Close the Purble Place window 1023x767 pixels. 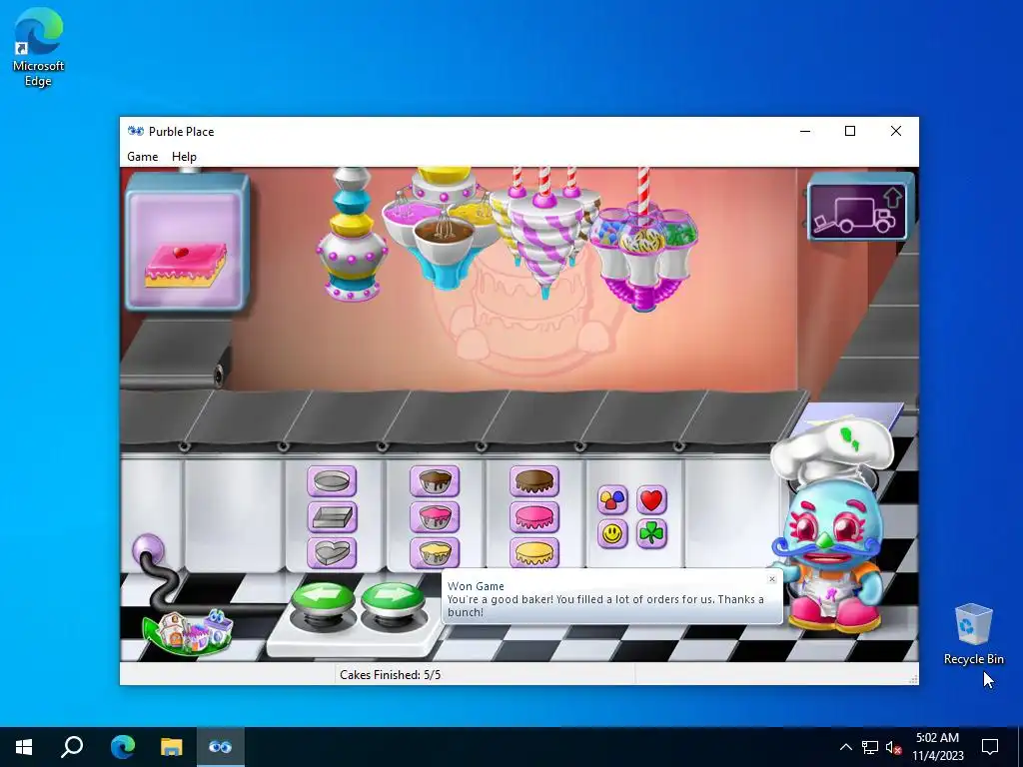pyautogui.click(x=896, y=131)
